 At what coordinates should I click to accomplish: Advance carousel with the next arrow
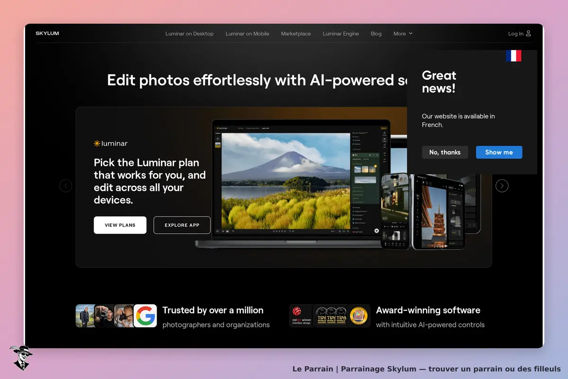(x=502, y=186)
